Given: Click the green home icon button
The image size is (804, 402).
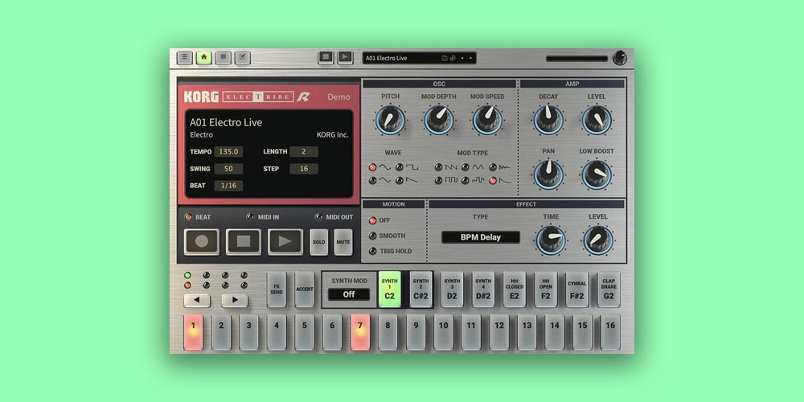Looking at the screenshot, I should pos(204,58).
